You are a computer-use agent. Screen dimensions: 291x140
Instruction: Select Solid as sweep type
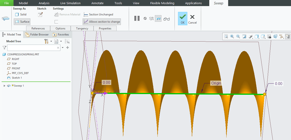(x=21, y=14)
